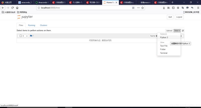The image size is (201, 108).
Task: Open the library icon in toolbar
Action: click(169, 8)
